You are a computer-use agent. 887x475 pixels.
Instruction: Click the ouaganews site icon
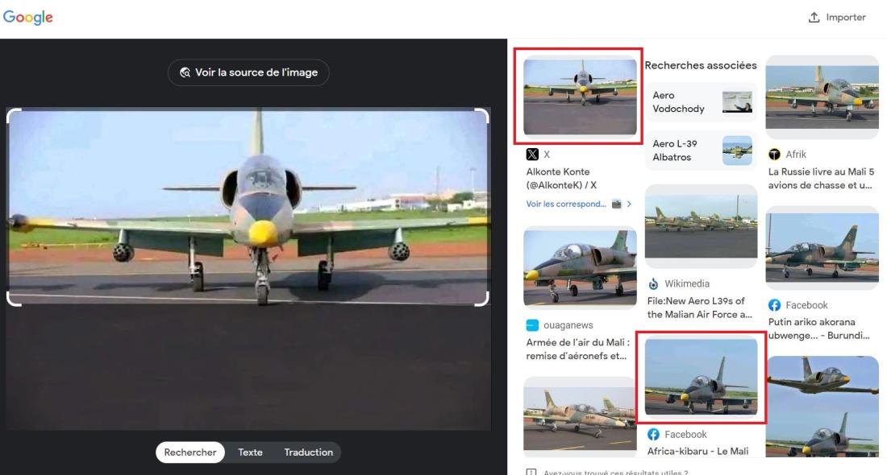532,325
